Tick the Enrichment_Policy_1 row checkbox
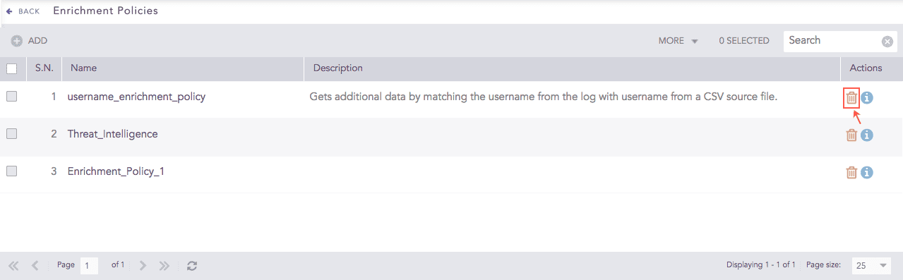The width and height of the screenshot is (903, 280). tap(11, 171)
